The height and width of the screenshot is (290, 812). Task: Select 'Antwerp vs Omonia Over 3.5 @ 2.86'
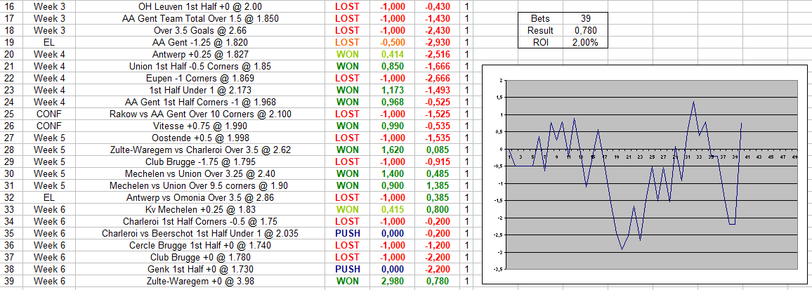[x=200, y=197]
